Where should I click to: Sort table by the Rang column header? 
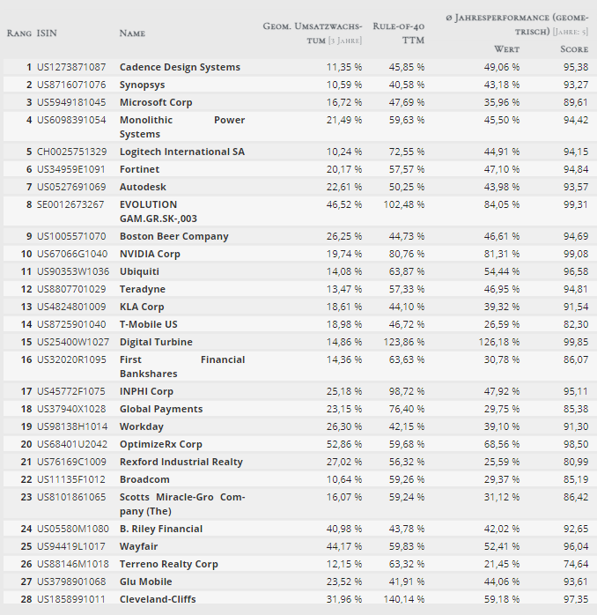(19, 33)
